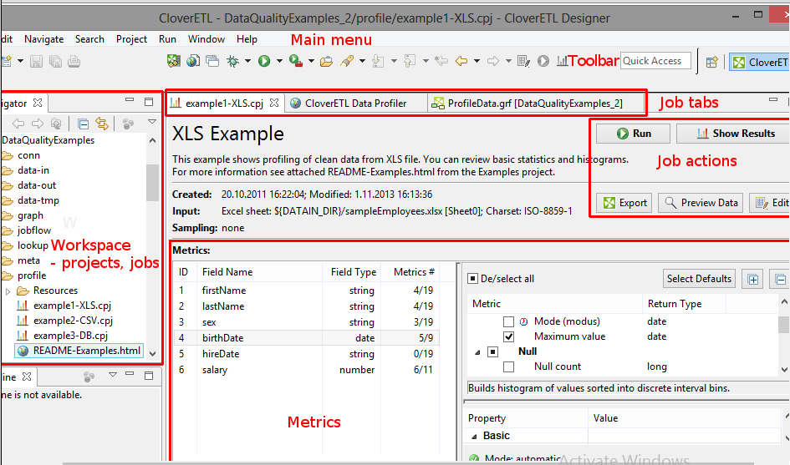Toggle Link with Editor in Navigator
The height and width of the screenshot is (465, 790).
(x=102, y=124)
